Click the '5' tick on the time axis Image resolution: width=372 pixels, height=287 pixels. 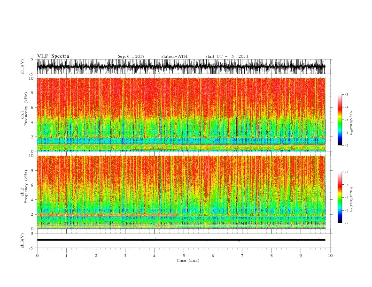(184, 256)
